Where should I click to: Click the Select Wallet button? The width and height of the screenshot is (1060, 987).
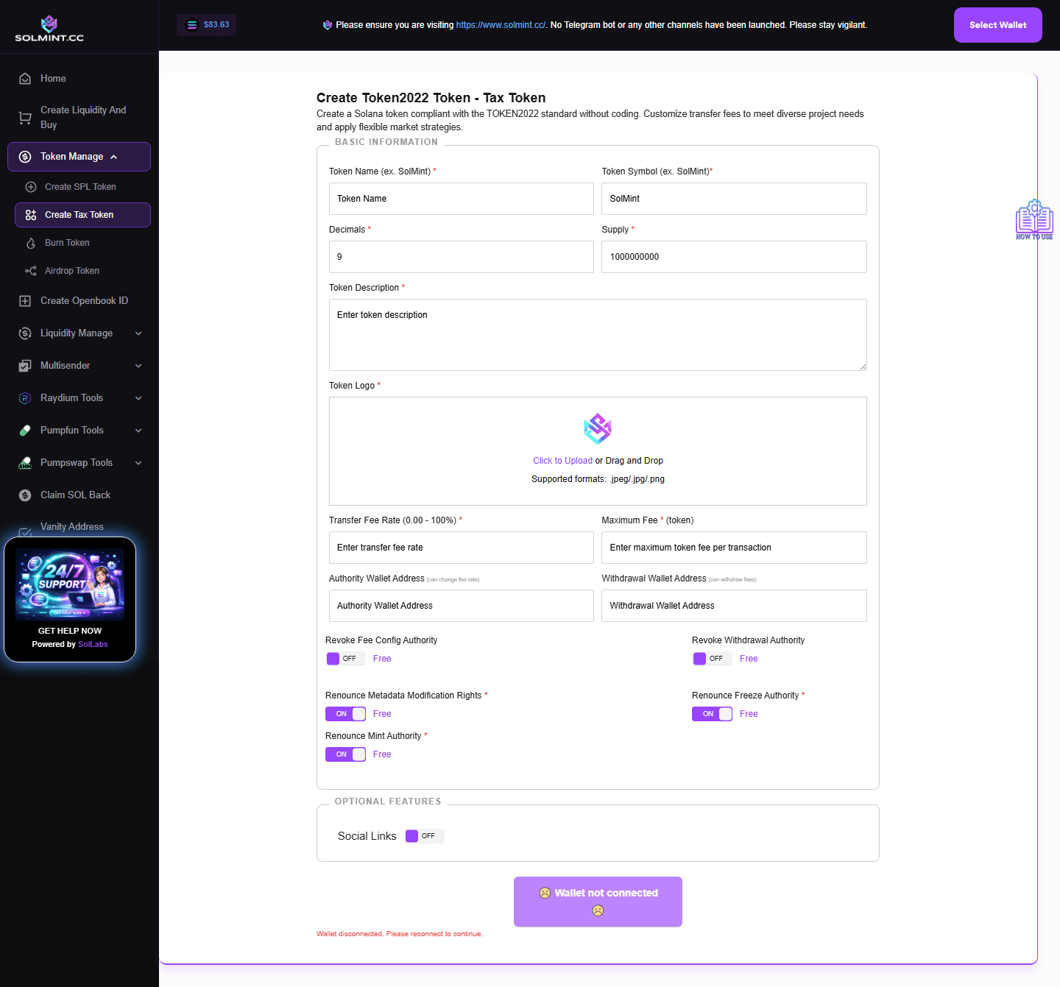pyautogui.click(x=997, y=24)
